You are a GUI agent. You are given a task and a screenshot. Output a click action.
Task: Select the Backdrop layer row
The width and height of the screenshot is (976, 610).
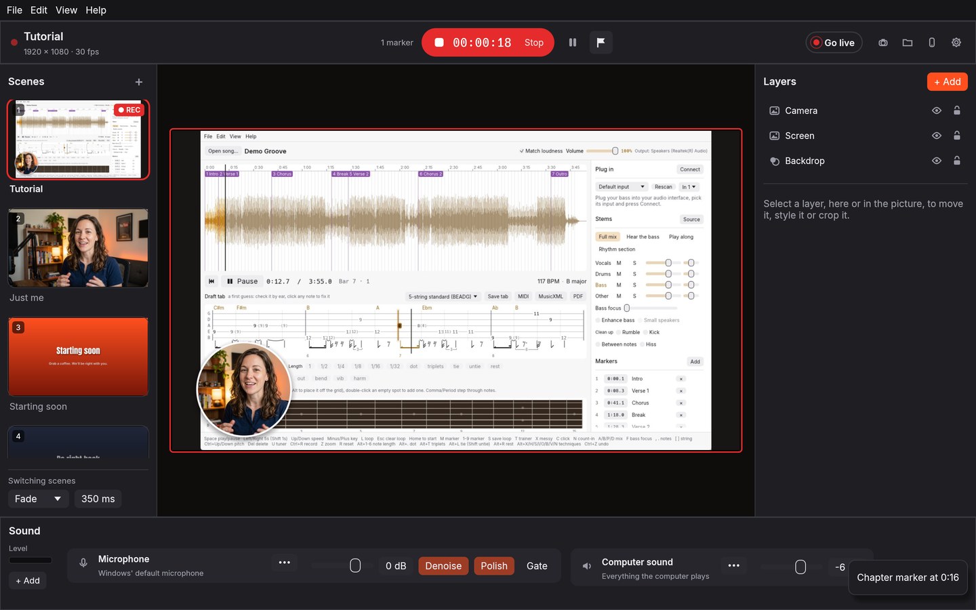pos(866,161)
